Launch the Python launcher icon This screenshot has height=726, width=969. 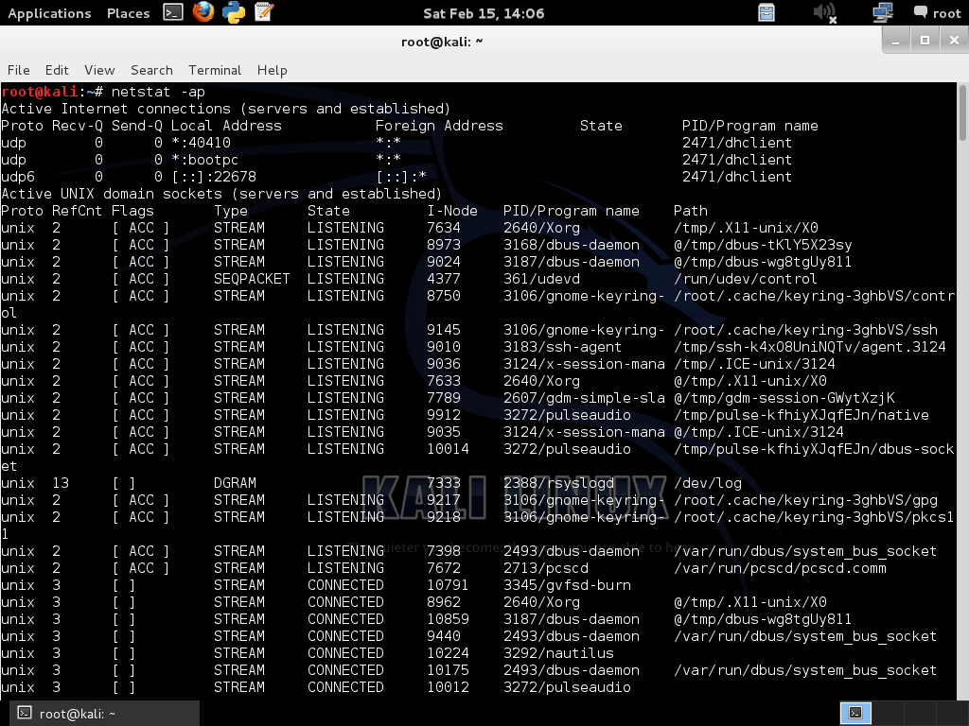pyautogui.click(x=234, y=12)
